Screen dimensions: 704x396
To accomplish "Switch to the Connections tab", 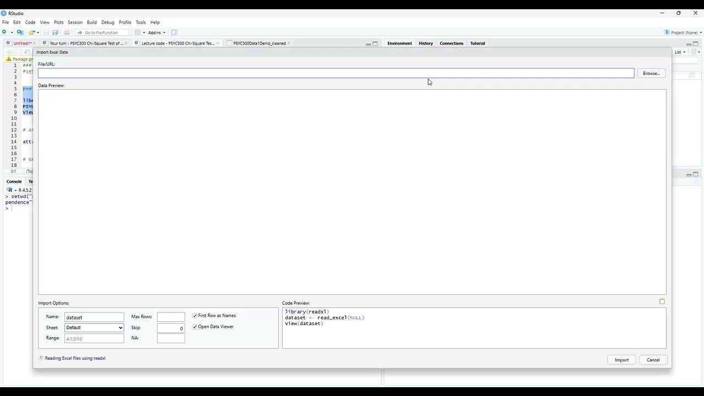I will pos(452,43).
